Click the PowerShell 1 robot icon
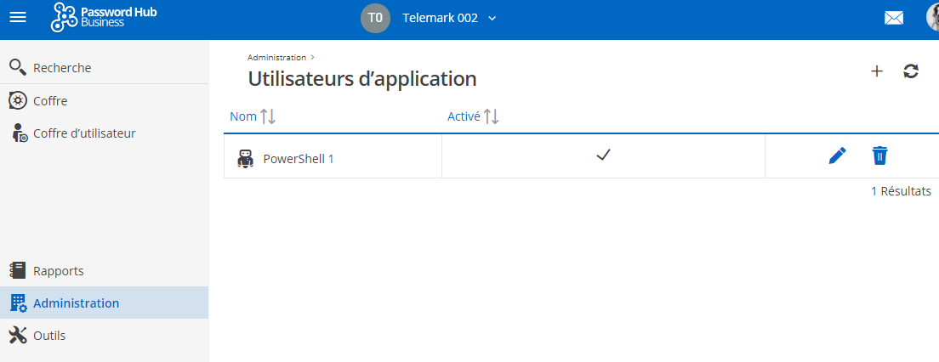This screenshot has height=362, width=939. [246, 158]
